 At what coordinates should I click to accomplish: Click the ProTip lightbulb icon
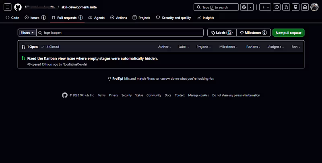[109, 79]
